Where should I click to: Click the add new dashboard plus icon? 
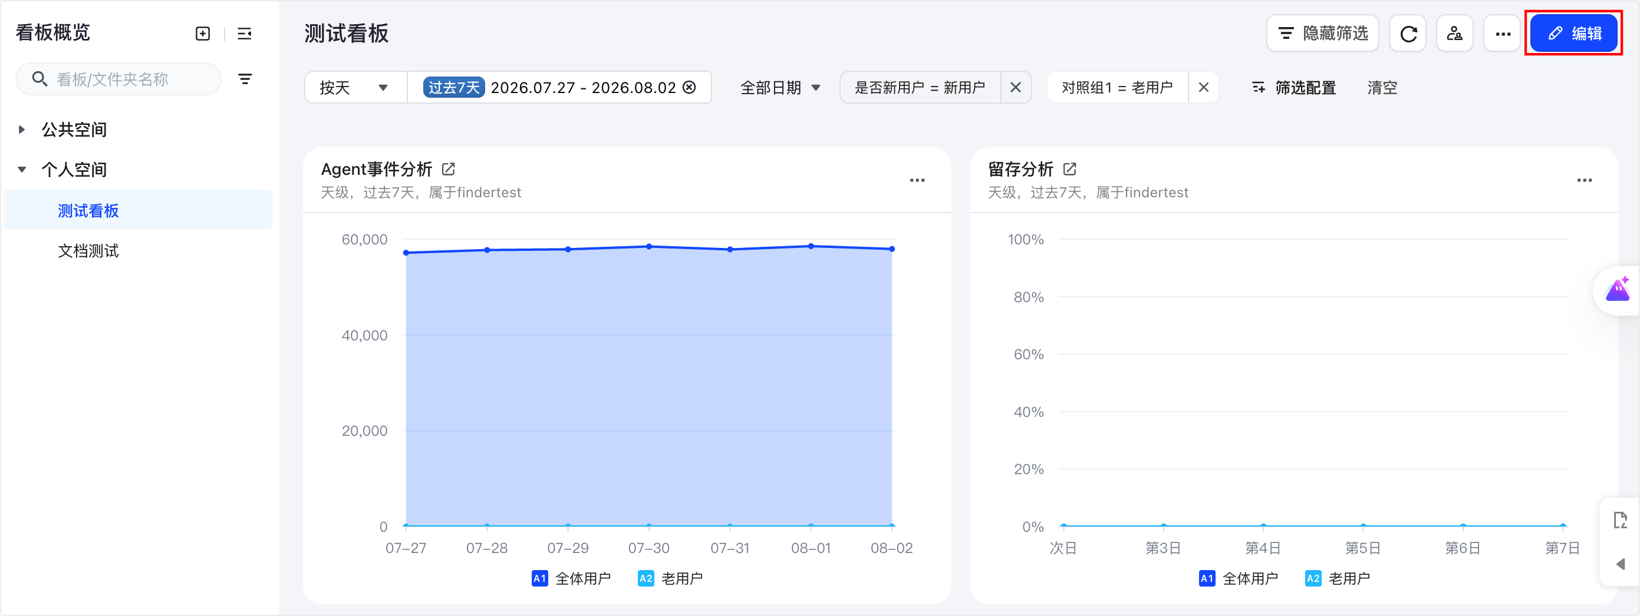click(x=202, y=34)
